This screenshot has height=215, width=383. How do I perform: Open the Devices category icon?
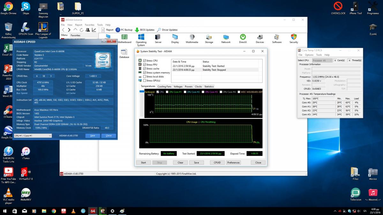(x=260, y=39)
